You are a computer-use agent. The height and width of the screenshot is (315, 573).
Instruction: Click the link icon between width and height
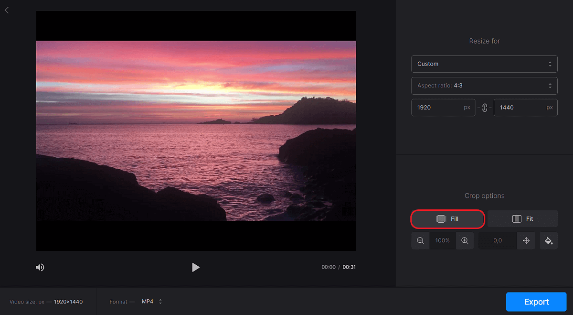pyautogui.click(x=484, y=108)
